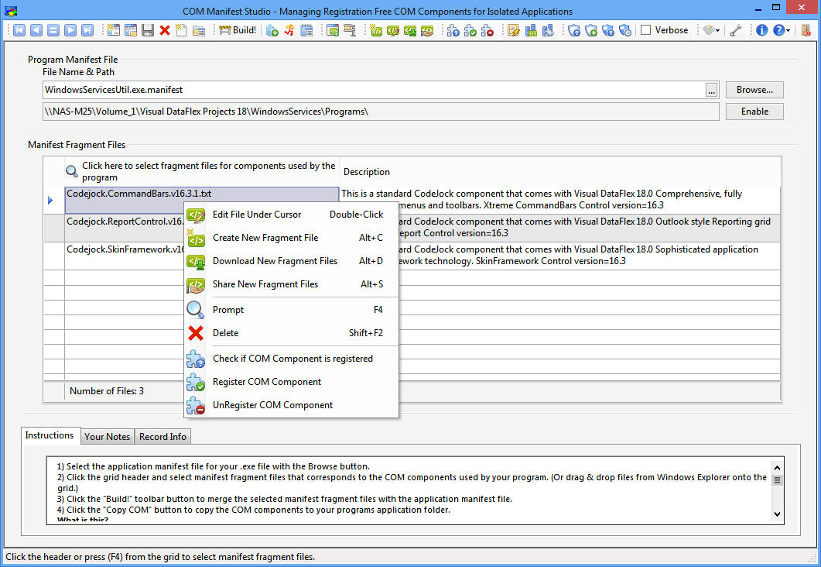This screenshot has height=567, width=821.
Task: Click the clamp tool toolbar icon
Action: [x=350, y=30]
